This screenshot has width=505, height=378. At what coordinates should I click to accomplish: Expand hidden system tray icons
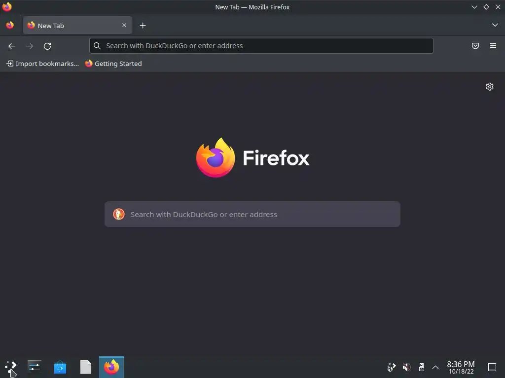tap(435, 367)
